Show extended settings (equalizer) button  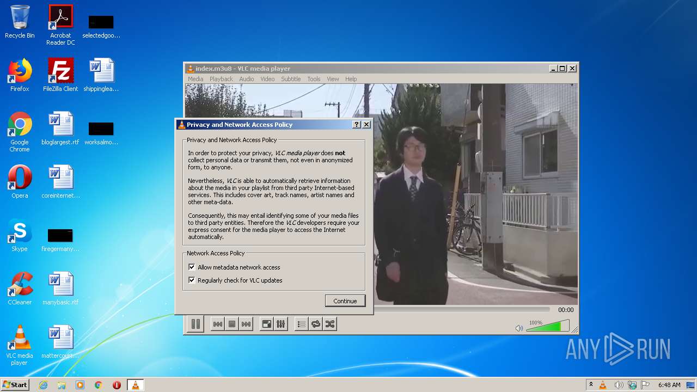pyautogui.click(x=280, y=324)
